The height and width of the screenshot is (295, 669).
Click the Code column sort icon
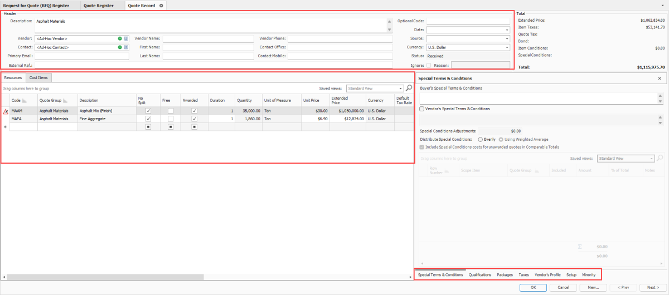tap(25, 101)
